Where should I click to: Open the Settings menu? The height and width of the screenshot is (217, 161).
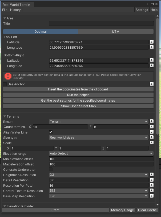coord(142,10)
